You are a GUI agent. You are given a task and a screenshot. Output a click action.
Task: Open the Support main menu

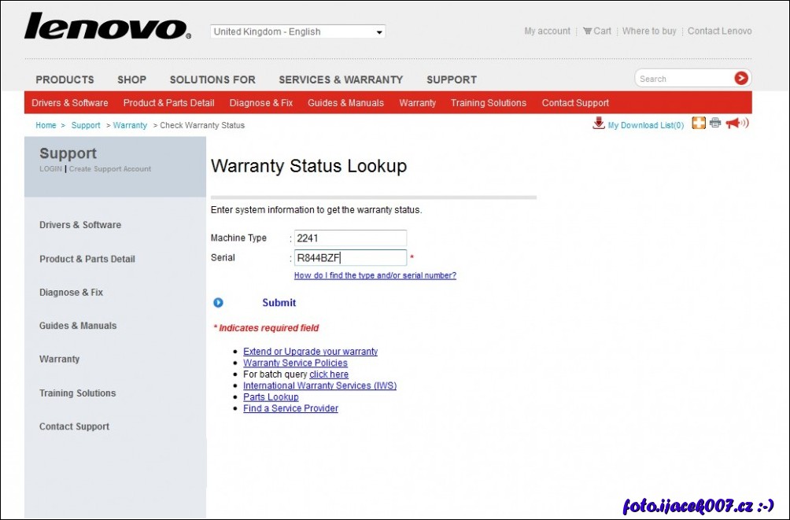pos(451,79)
